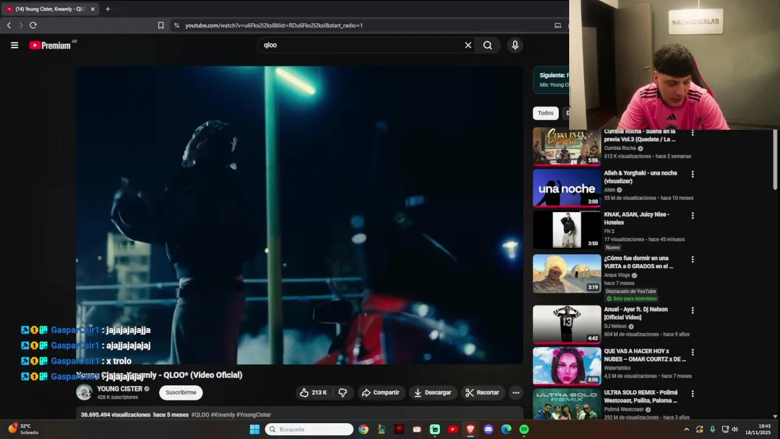Open options for Alleh & Yorghaki video
The height and width of the screenshot is (439, 780).
[692, 174]
